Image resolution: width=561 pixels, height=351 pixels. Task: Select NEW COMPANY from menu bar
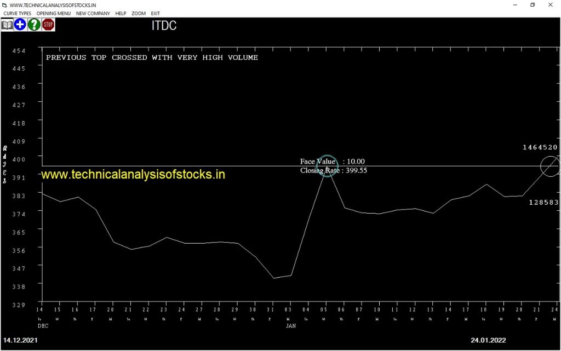(93, 13)
